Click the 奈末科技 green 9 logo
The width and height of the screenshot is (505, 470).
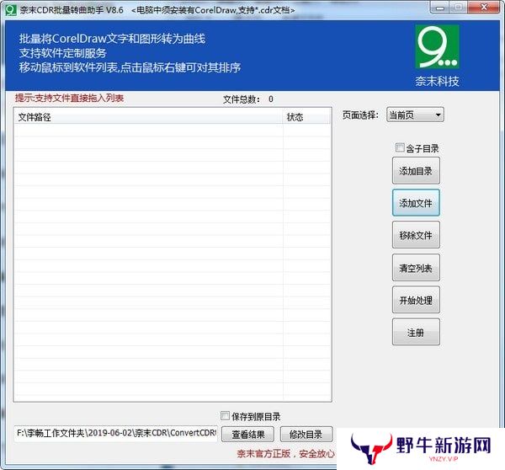pyautogui.click(x=437, y=46)
